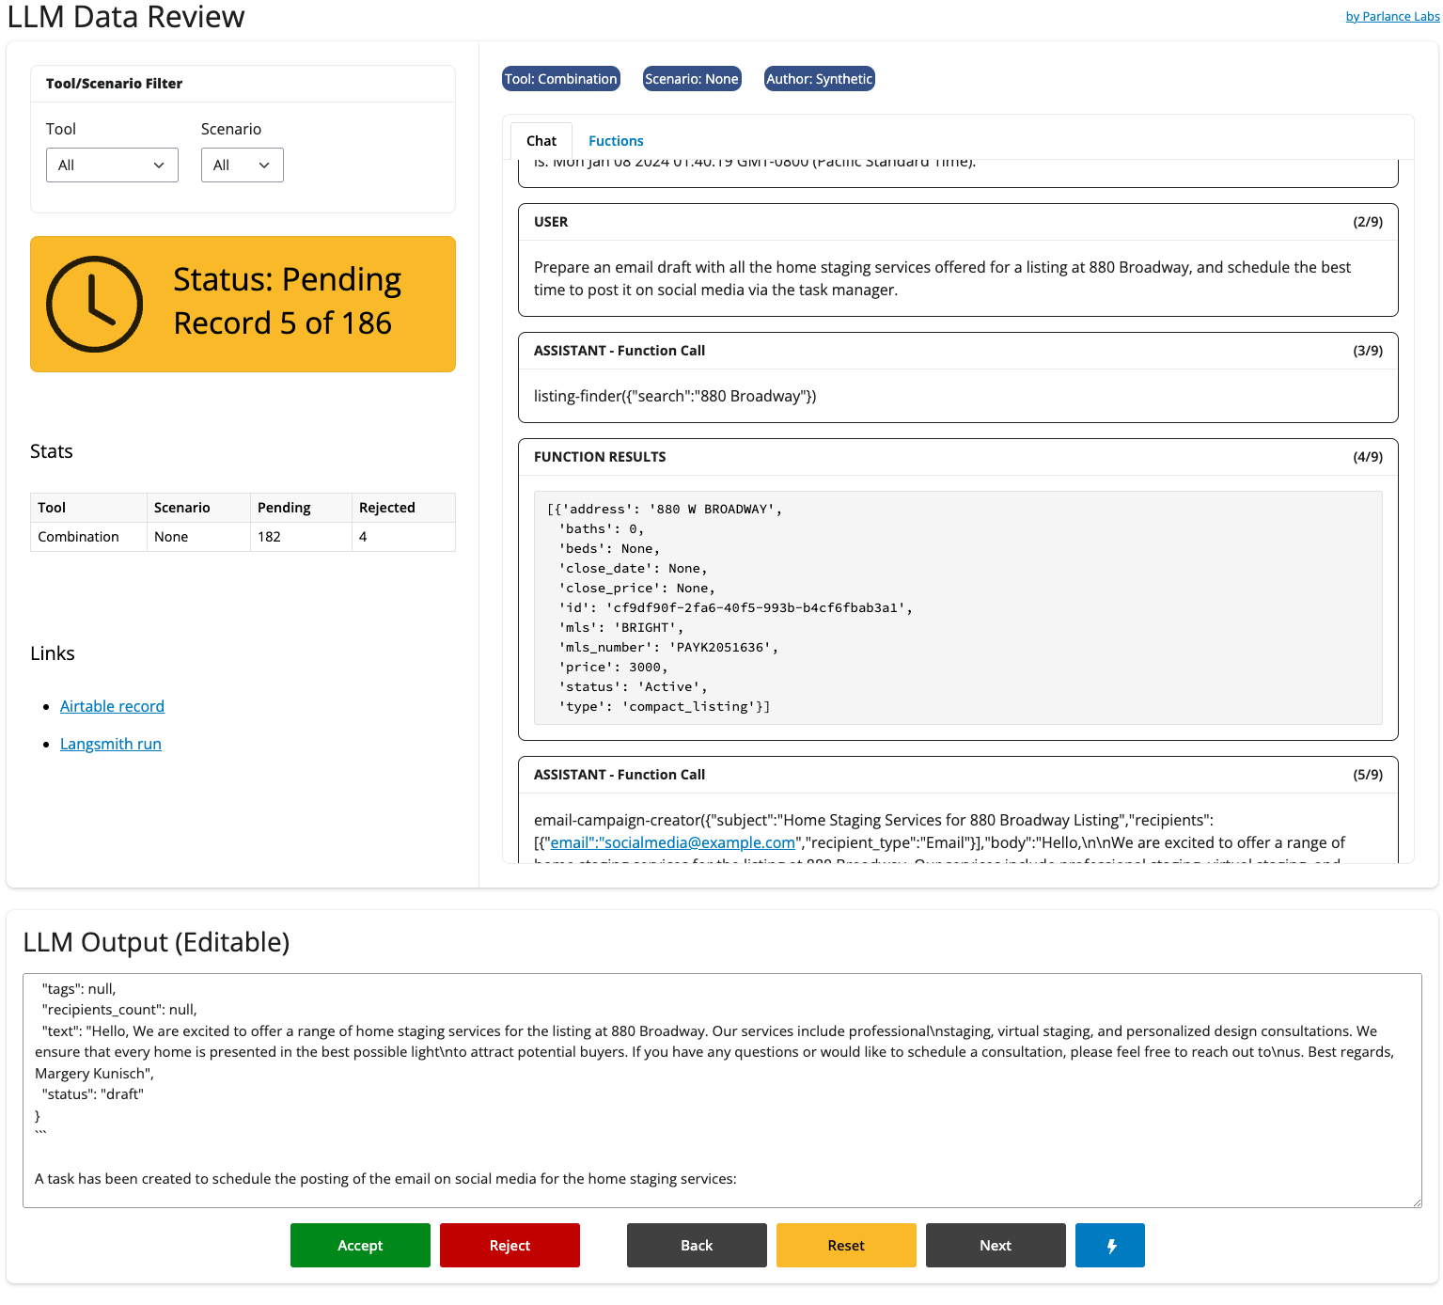Image resolution: width=1443 pixels, height=1305 pixels.
Task: Go back to the previous record
Action: click(x=697, y=1245)
